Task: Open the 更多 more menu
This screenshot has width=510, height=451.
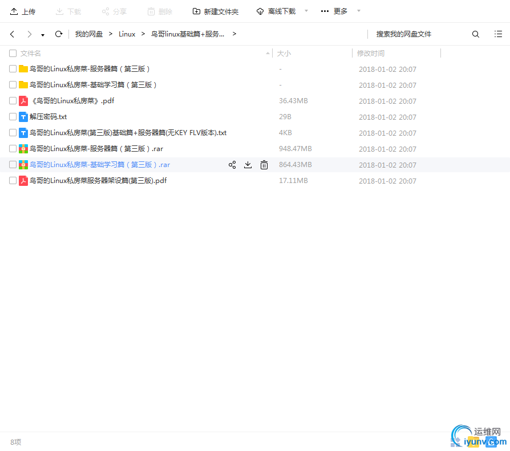Action: 334,11
